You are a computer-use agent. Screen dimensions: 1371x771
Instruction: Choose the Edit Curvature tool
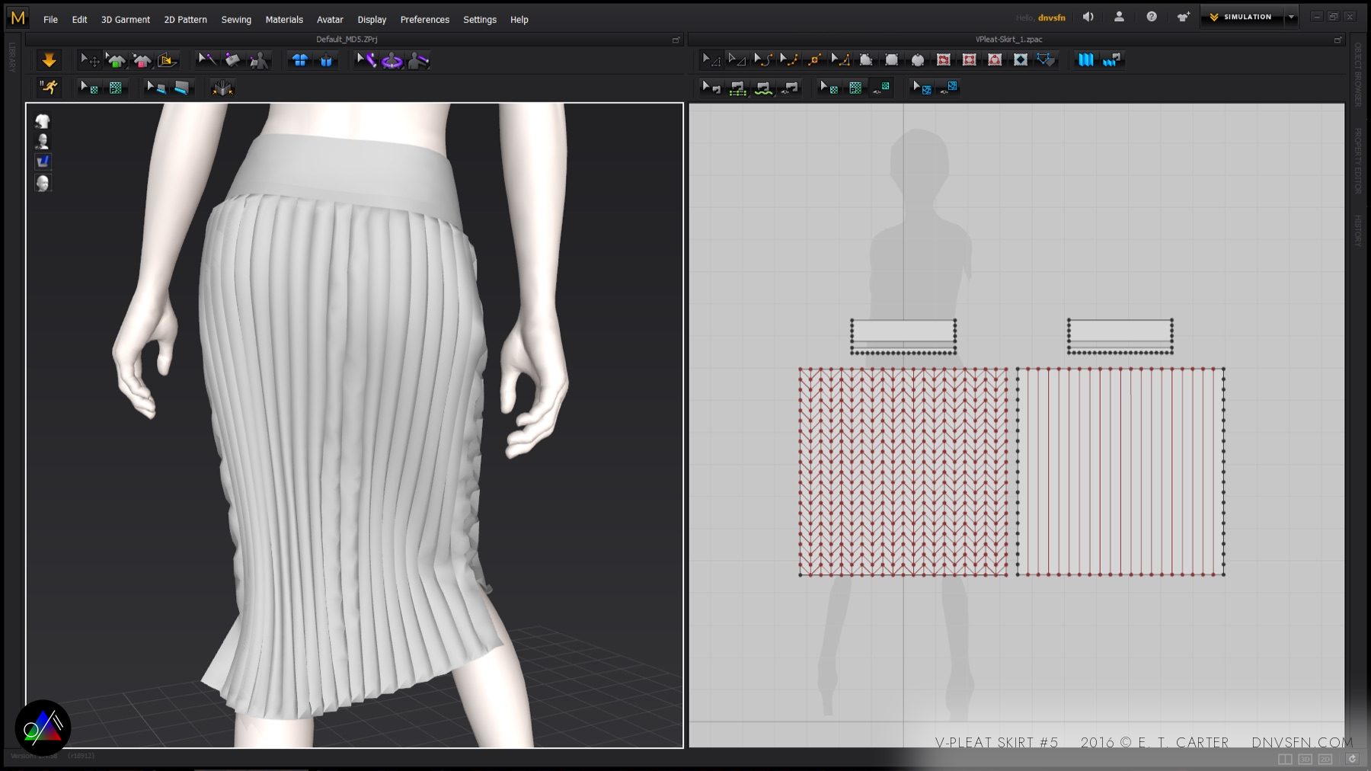763,59
